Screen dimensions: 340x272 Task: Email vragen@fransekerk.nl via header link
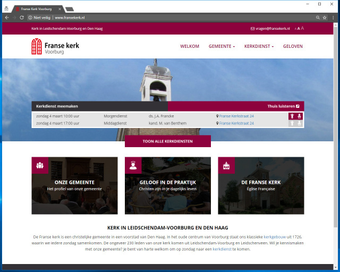(270, 28)
